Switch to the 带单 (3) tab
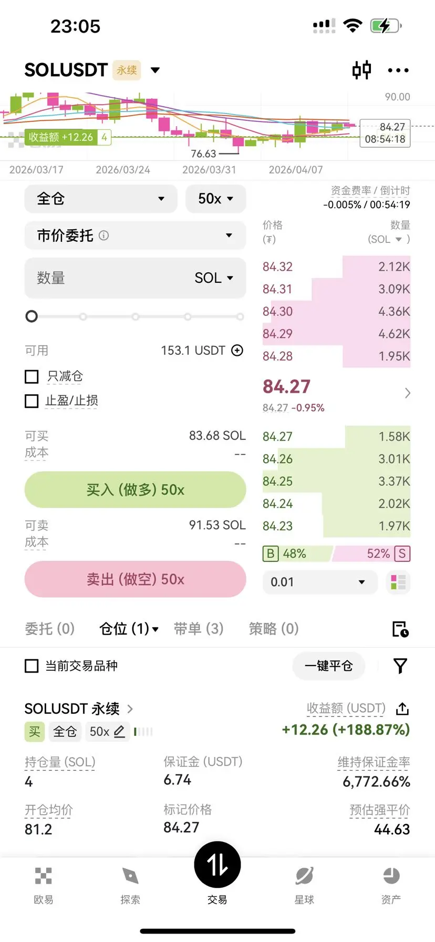This screenshot has height=942, width=435. coord(199,629)
